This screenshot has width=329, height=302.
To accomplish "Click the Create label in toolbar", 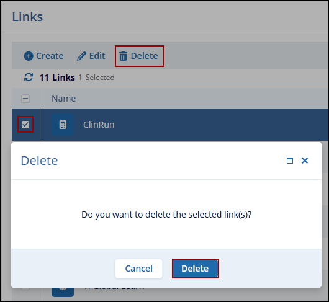I will coord(50,56).
